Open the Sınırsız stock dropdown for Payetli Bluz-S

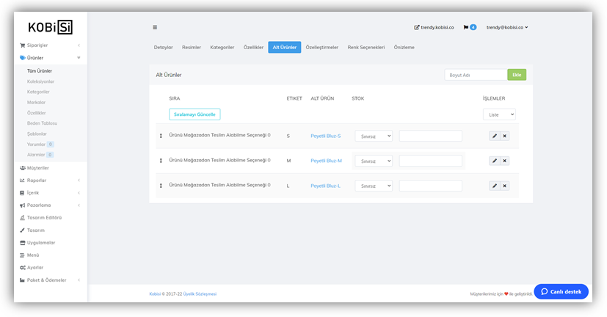pyautogui.click(x=374, y=136)
